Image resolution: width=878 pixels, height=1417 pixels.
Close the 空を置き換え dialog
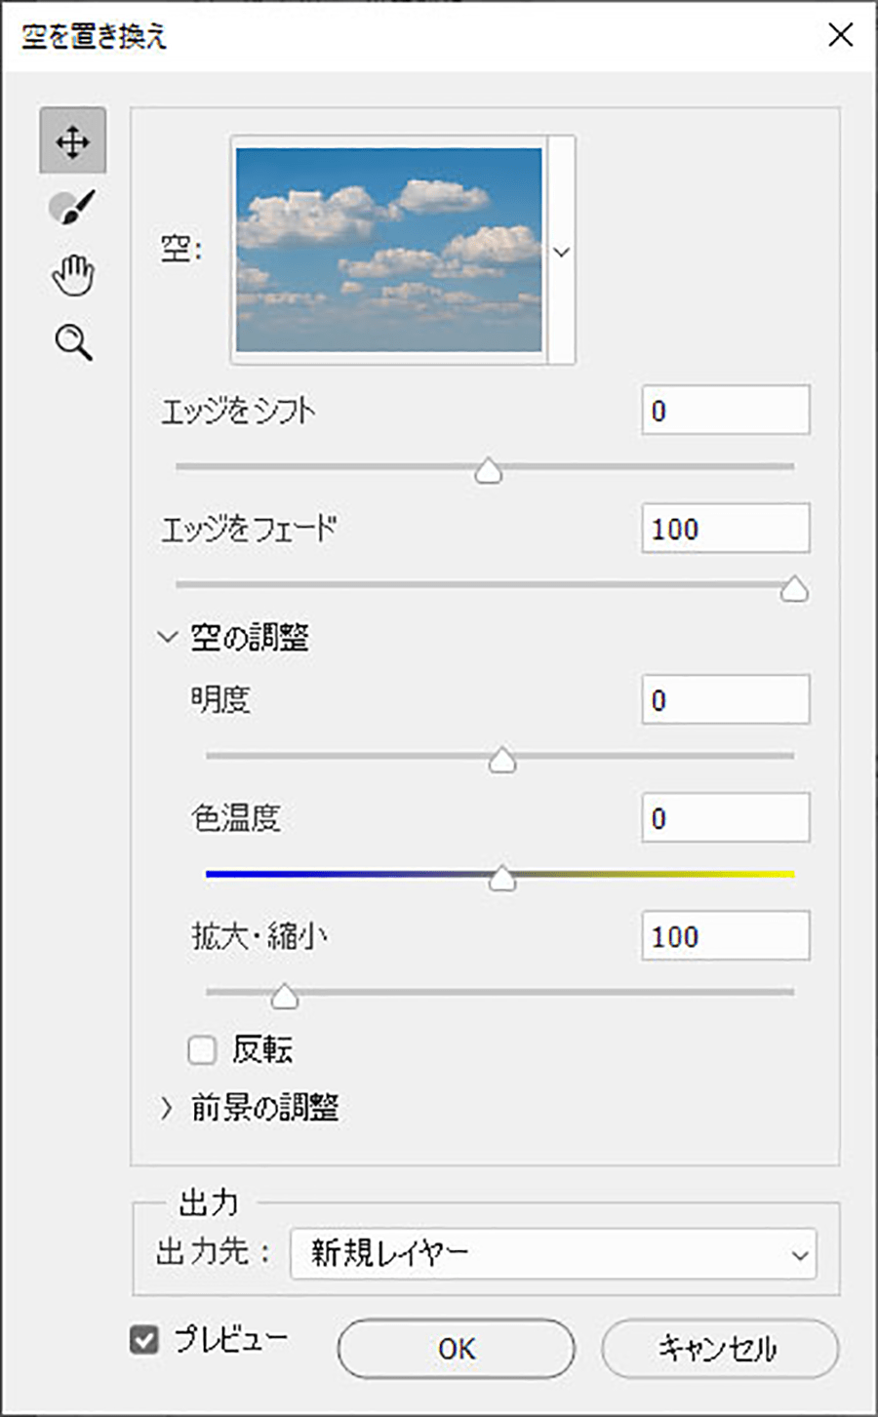point(840,36)
